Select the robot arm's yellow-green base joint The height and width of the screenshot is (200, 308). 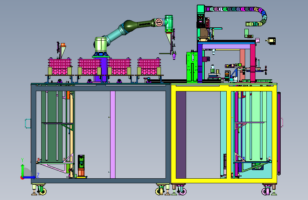pos(101,44)
